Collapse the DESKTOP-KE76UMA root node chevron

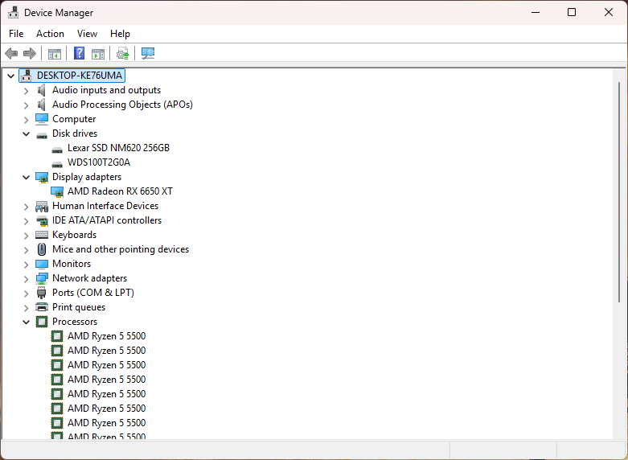(10, 76)
